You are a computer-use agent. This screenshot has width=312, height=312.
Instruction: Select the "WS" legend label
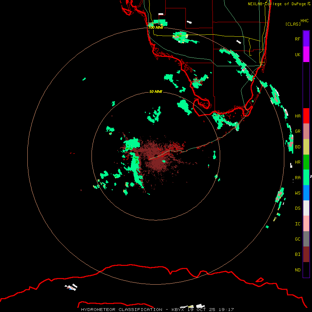click(297, 193)
